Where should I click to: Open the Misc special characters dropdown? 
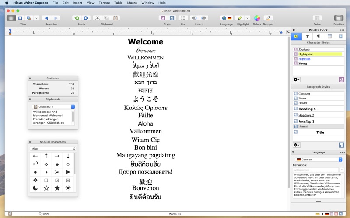(x=52, y=149)
